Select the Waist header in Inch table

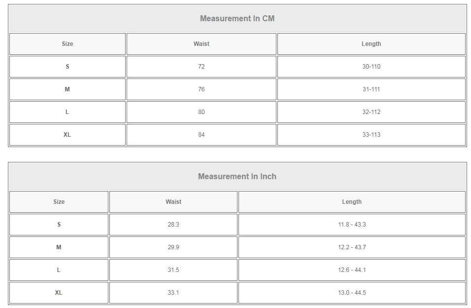[x=173, y=202]
